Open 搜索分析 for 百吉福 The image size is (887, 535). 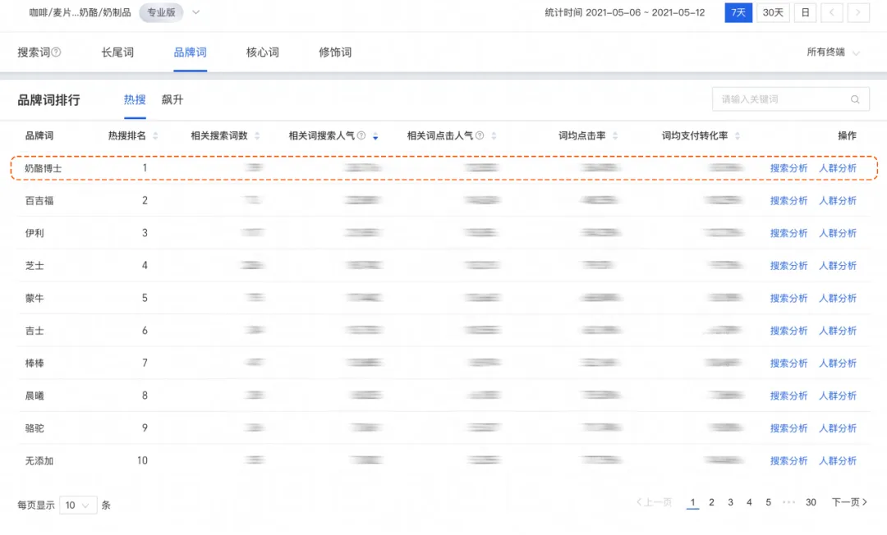point(788,200)
